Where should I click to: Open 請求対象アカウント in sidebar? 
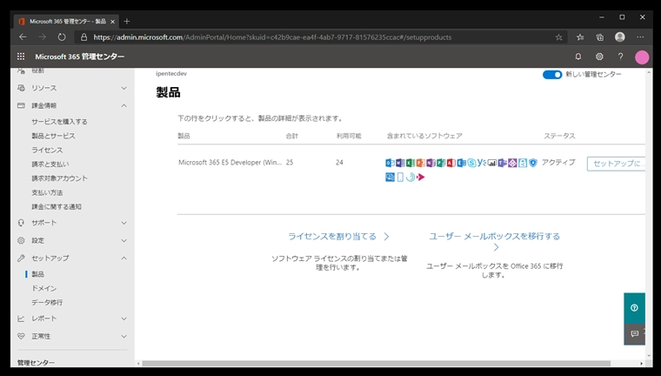pos(59,178)
